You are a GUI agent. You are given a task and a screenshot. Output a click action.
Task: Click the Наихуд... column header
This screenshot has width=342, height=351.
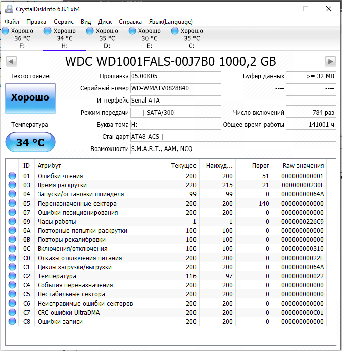click(x=217, y=166)
